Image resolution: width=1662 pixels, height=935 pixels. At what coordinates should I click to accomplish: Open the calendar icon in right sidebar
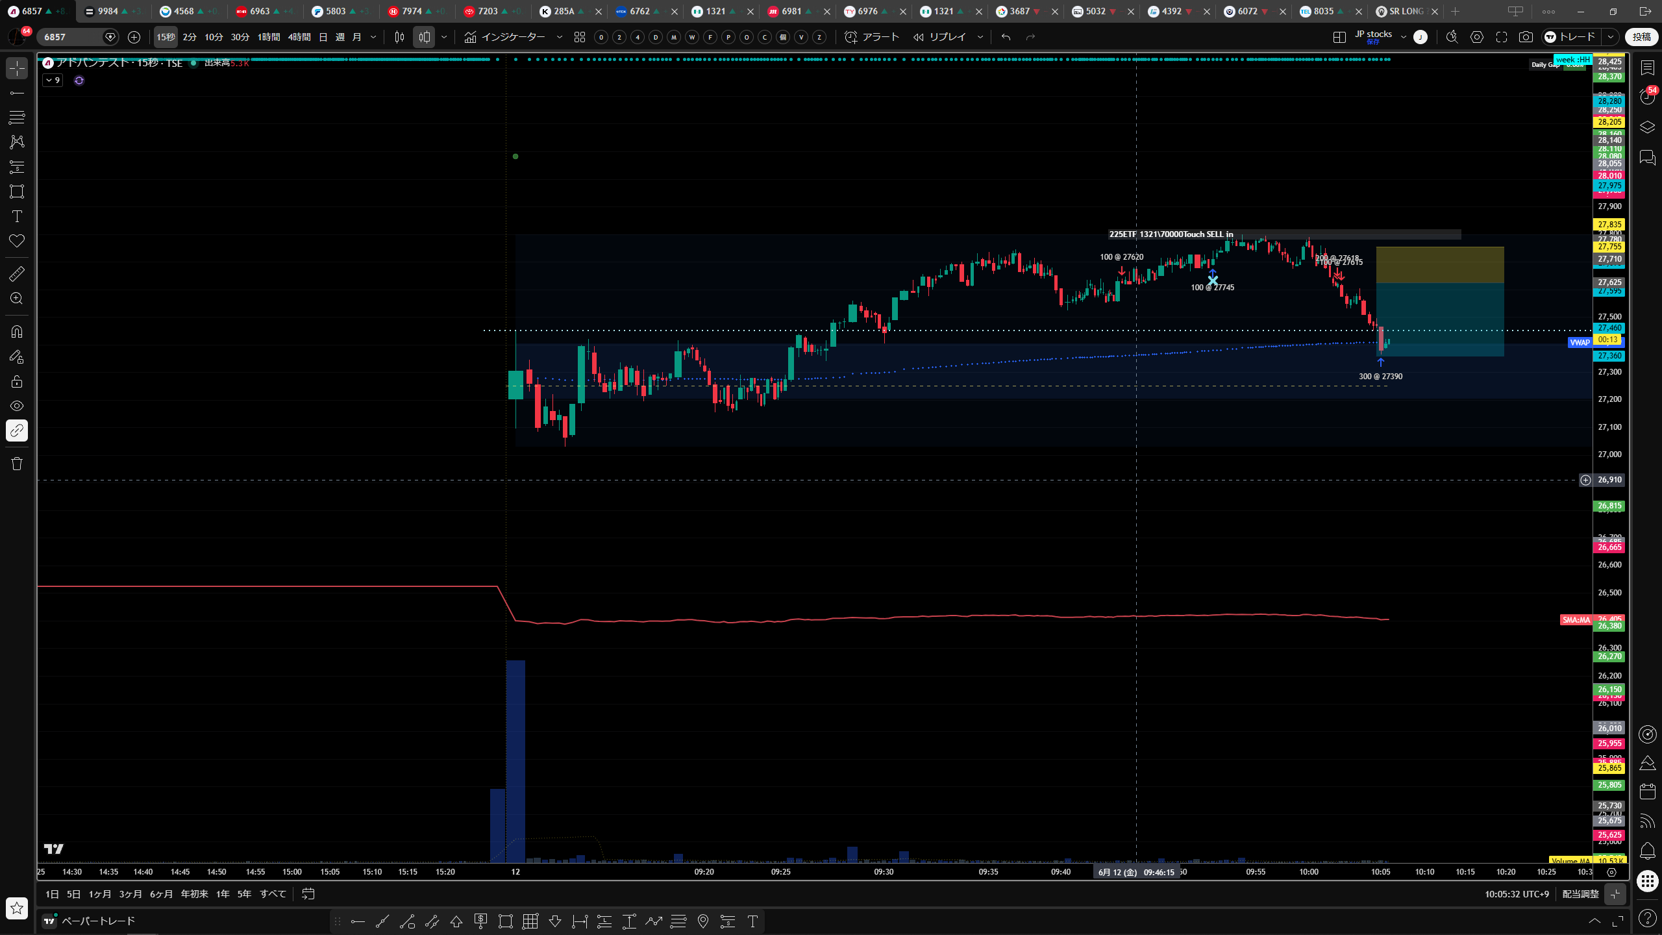click(x=1648, y=791)
